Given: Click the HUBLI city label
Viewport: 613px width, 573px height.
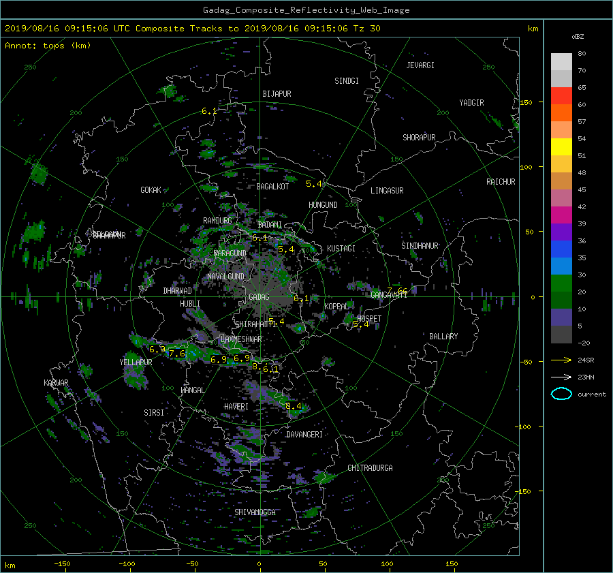Looking at the screenshot, I should point(190,304).
